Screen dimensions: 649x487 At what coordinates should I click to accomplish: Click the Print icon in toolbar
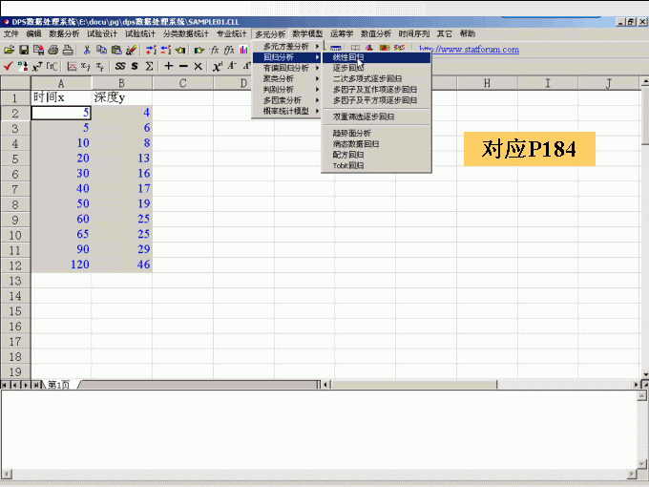point(53,50)
